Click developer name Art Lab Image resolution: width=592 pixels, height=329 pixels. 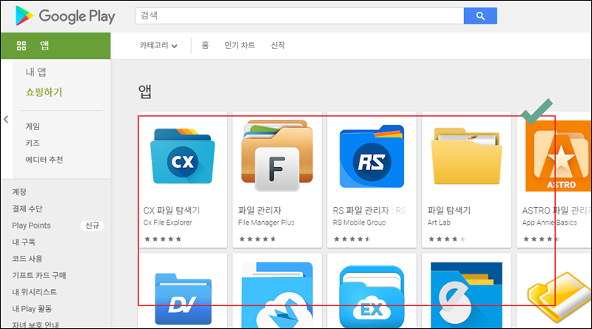(x=439, y=223)
